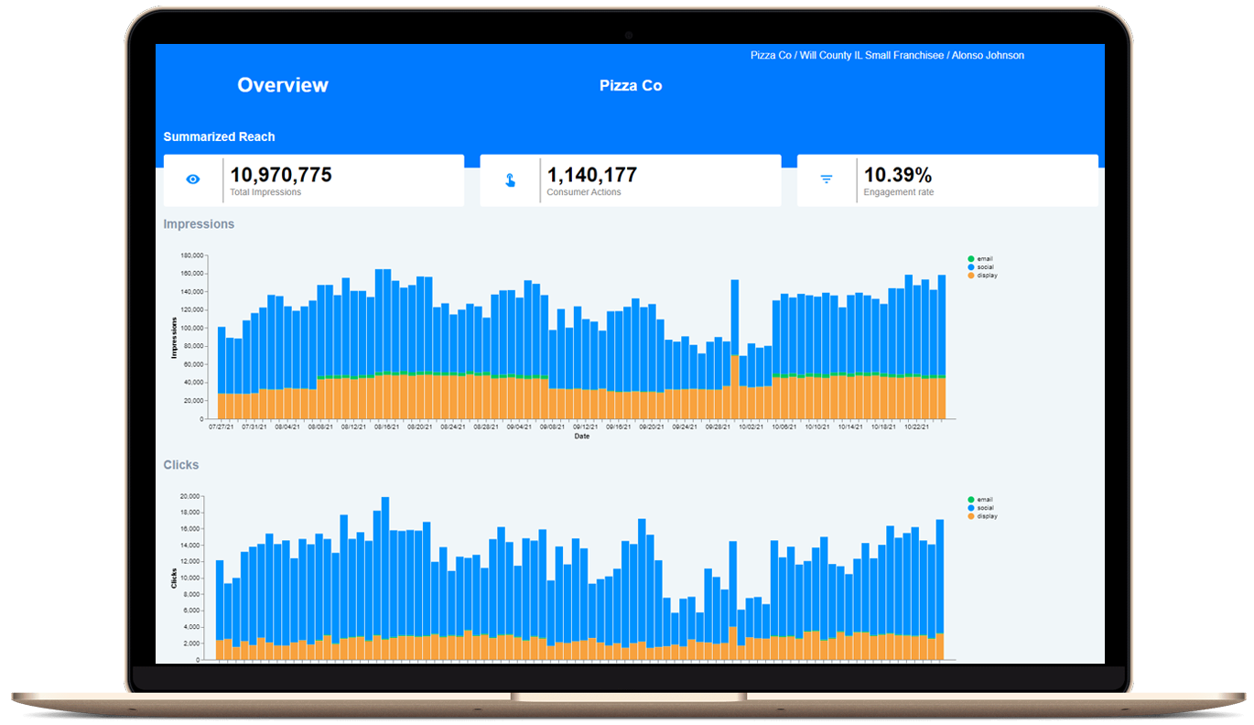The image size is (1254, 725).
Task: Open the breadcrumb Pizza Co / Will County / Alonso Johnson
Action: [x=887, y=56]
